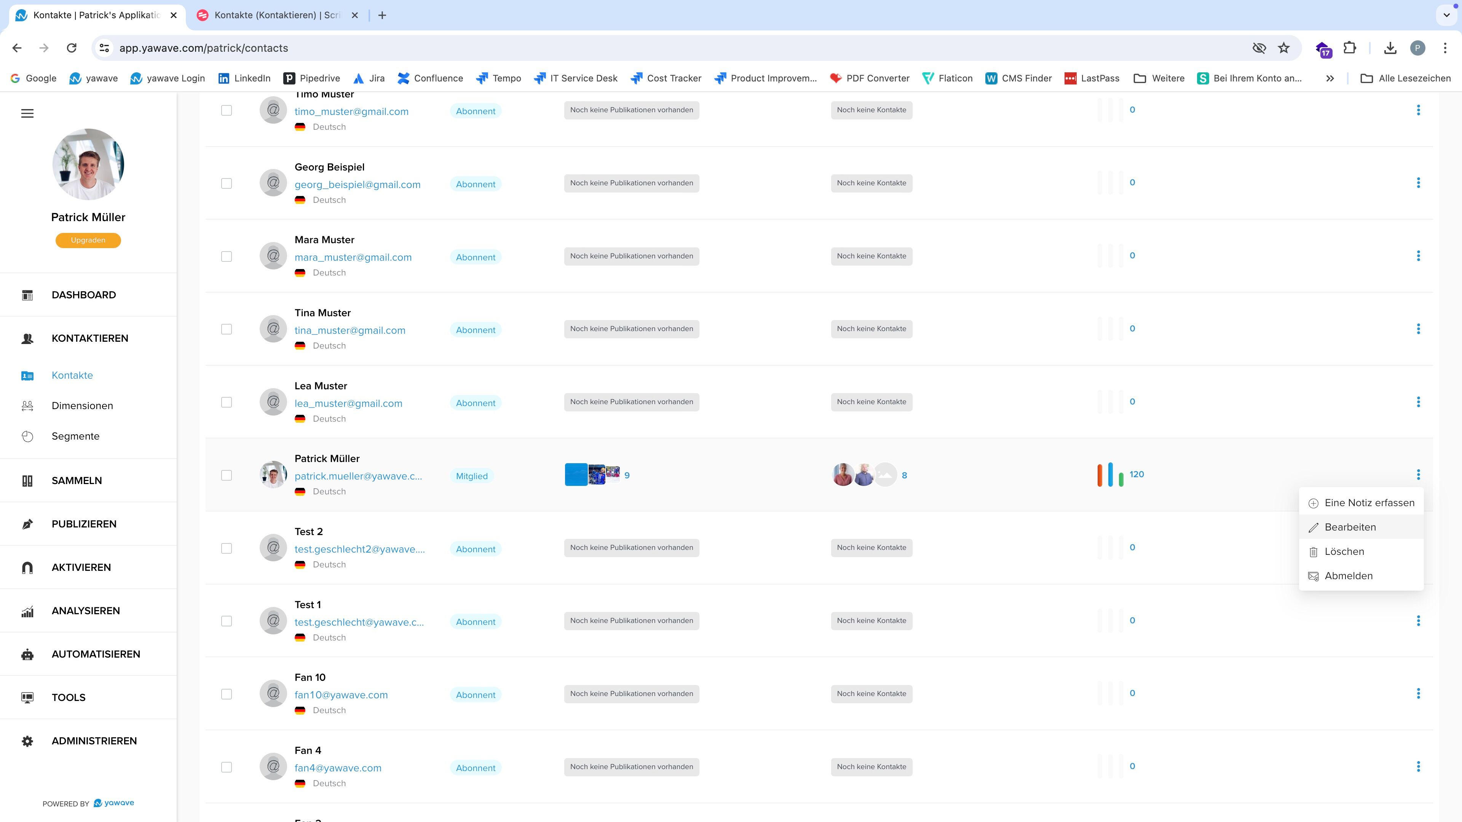
Task: Select the Patrick Müller row checkbox
Action: tap(227, 475)
